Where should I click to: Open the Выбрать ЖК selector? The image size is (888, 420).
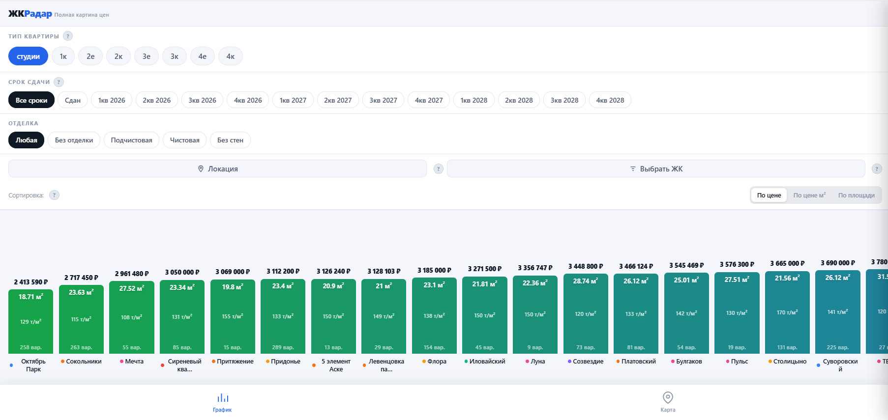(x=656, y=168)
